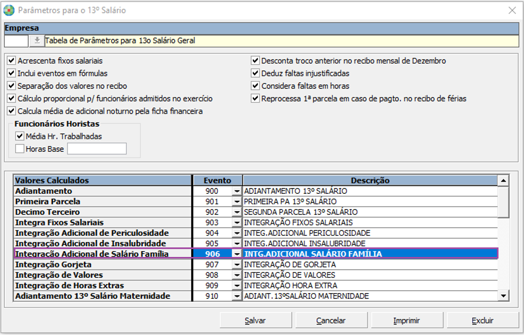Click the Evento column header

coord(217,181)
